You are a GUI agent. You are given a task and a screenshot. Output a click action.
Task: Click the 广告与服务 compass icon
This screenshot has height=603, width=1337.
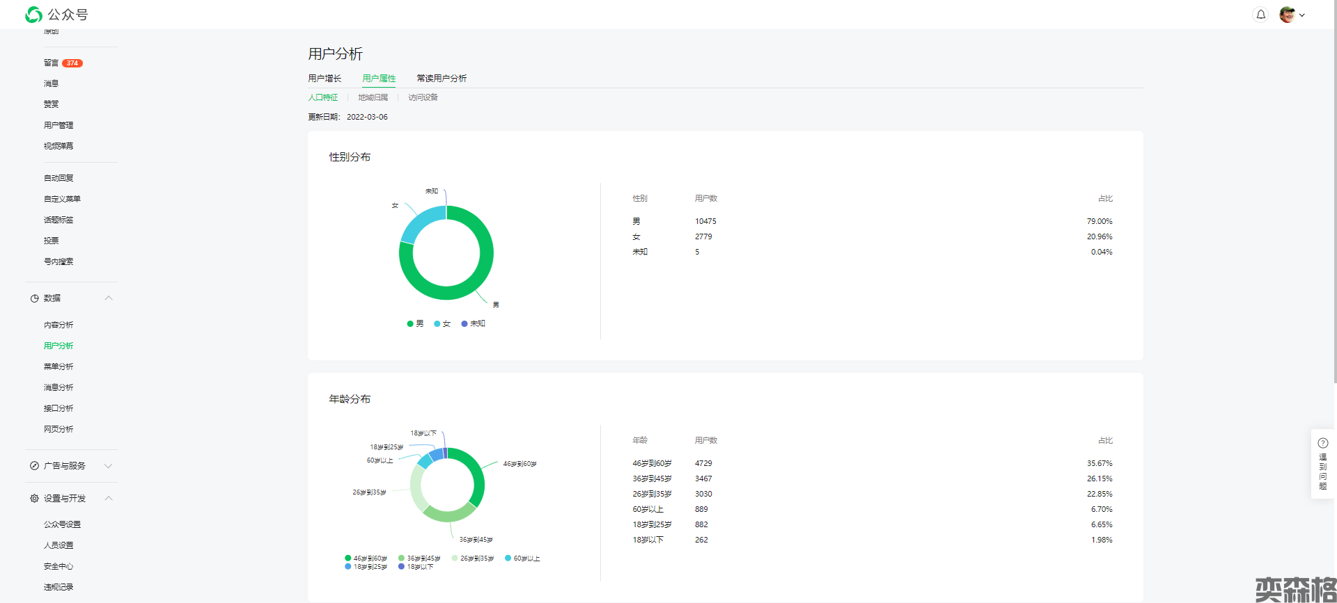click(34, 466)
